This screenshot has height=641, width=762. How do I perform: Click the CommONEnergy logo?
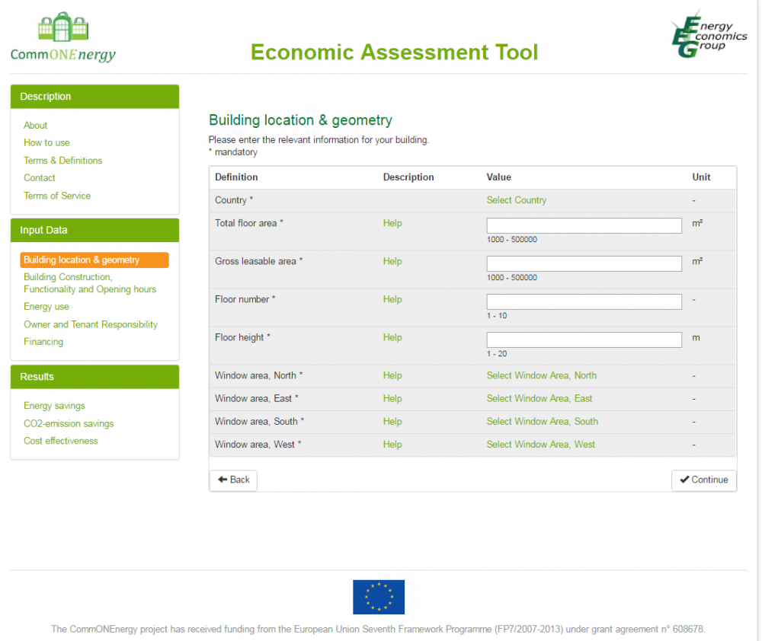[x=63, y=37]
